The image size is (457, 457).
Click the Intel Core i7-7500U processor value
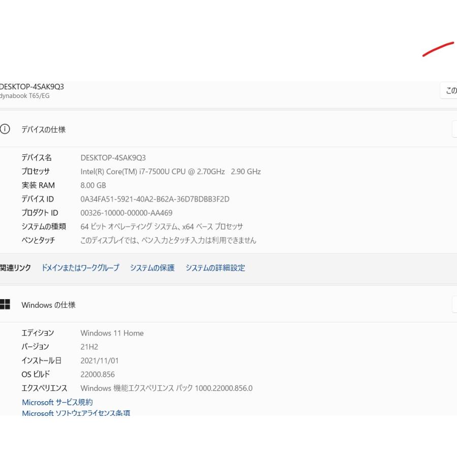171,172
